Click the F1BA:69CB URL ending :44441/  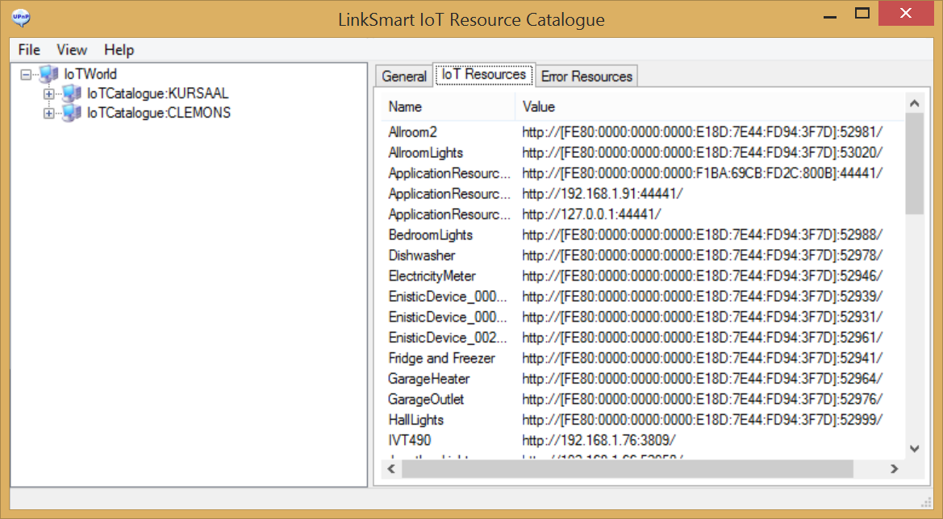click(703, 173)
